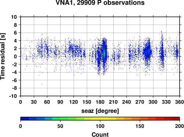184x137 pixels.
Task: Click the seaz [degree] x-axis label
Action: coord(100,111)
